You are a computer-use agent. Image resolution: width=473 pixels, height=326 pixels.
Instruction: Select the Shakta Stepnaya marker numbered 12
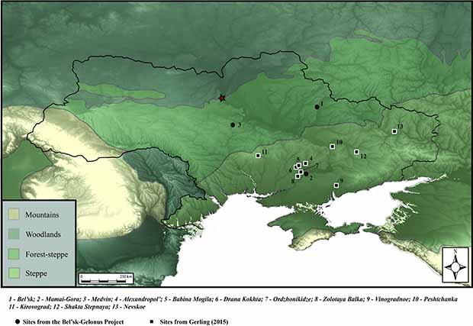click(356, 151)
